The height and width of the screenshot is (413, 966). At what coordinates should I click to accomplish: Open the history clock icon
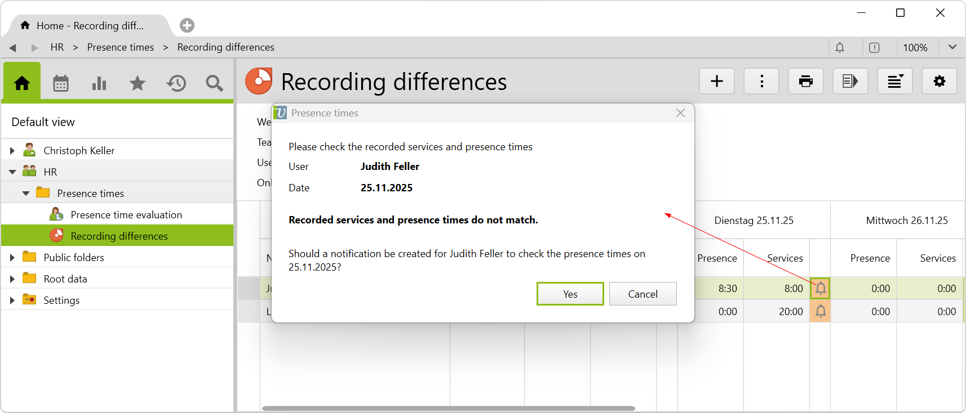(x=176, y=83)
